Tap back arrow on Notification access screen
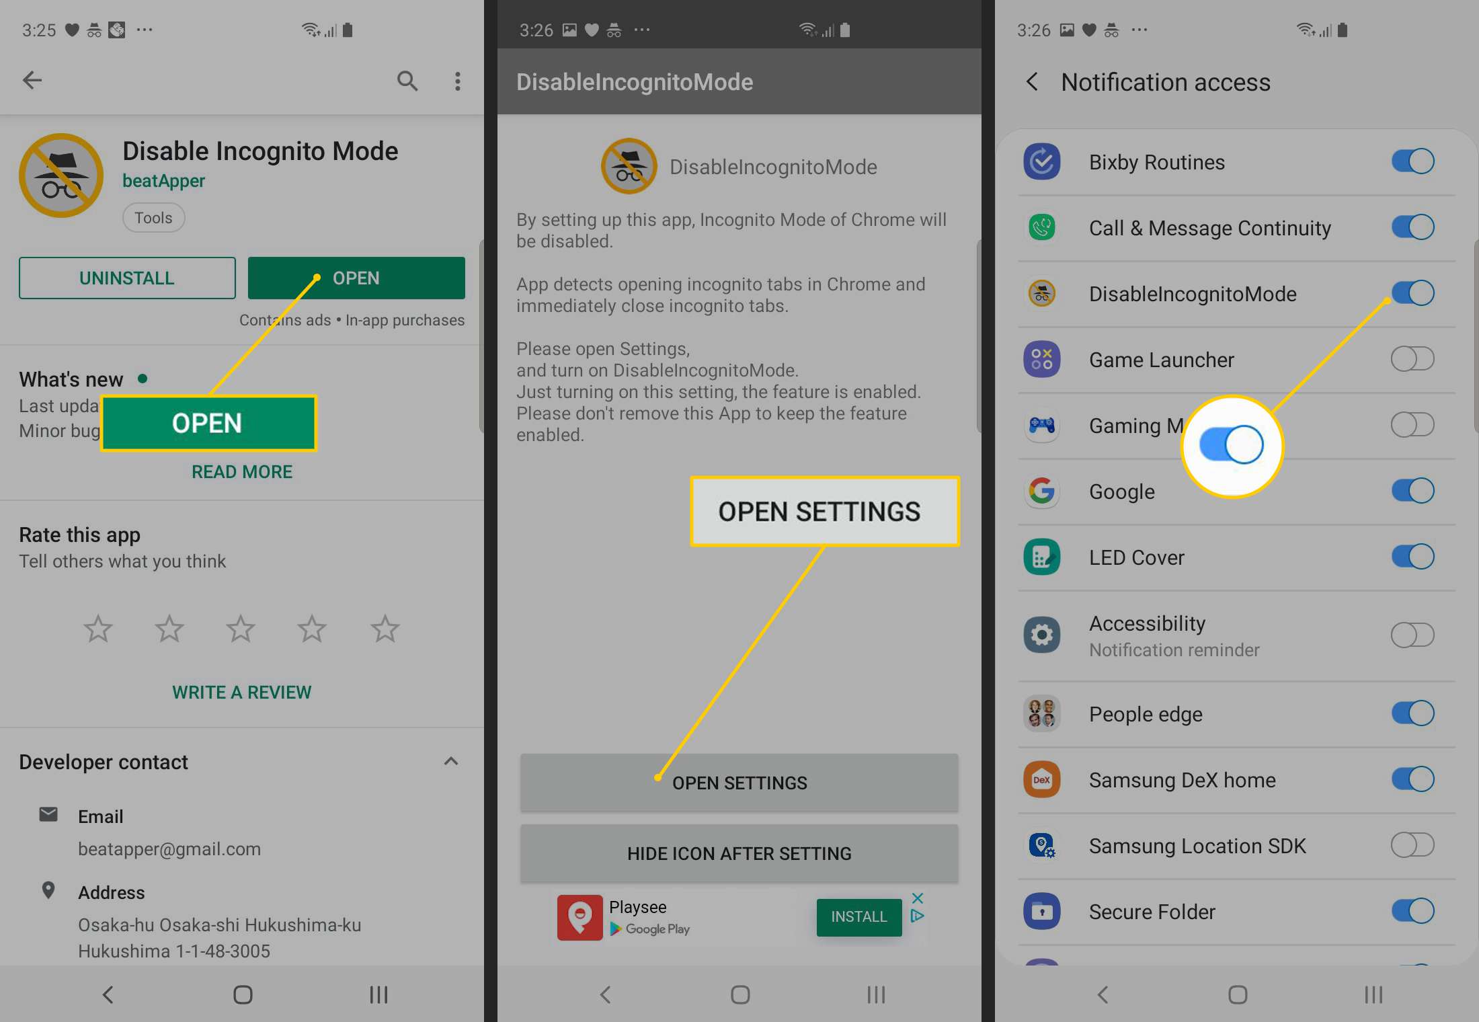This screenshot has width=1479, height=1022. tap(1031, 81)
